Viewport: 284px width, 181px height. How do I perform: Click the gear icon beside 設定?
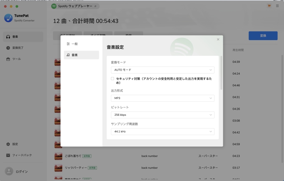click(8, 144)
